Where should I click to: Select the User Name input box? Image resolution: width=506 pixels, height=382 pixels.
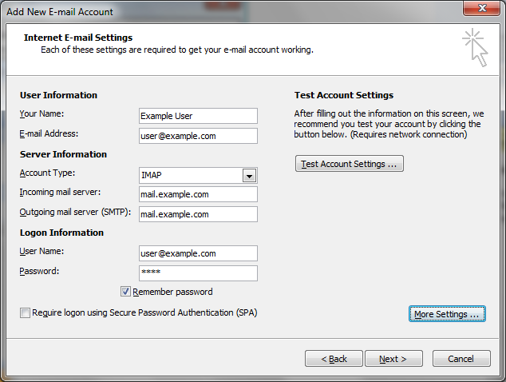197,253
